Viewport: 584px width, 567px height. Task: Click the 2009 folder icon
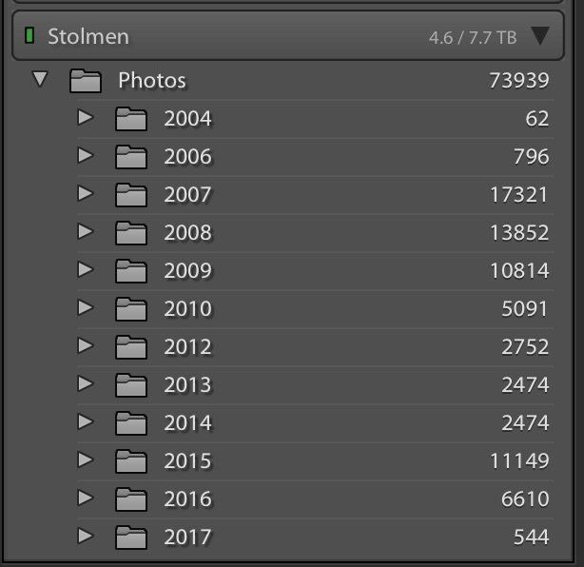[131, 271]
